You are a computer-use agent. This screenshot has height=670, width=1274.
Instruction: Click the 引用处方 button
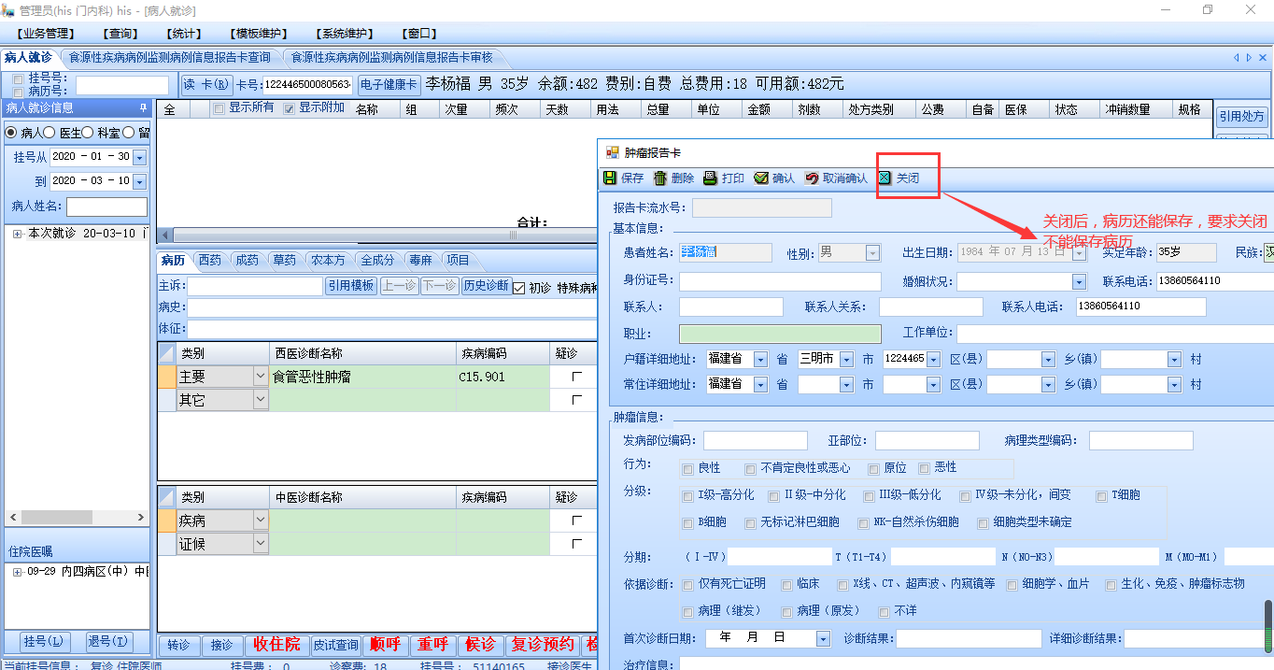click(1242, 117)
